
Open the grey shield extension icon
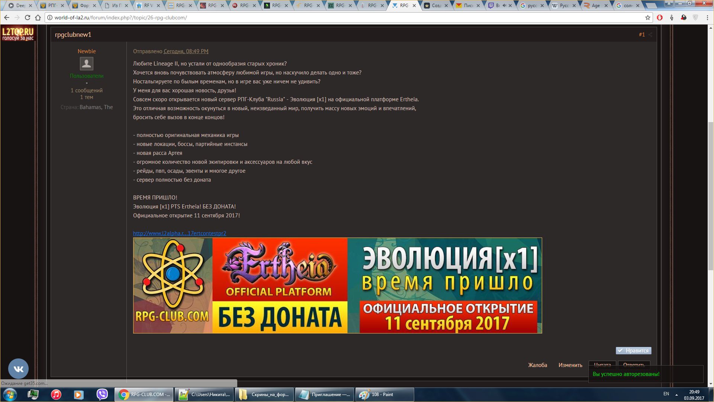(695, 17)
